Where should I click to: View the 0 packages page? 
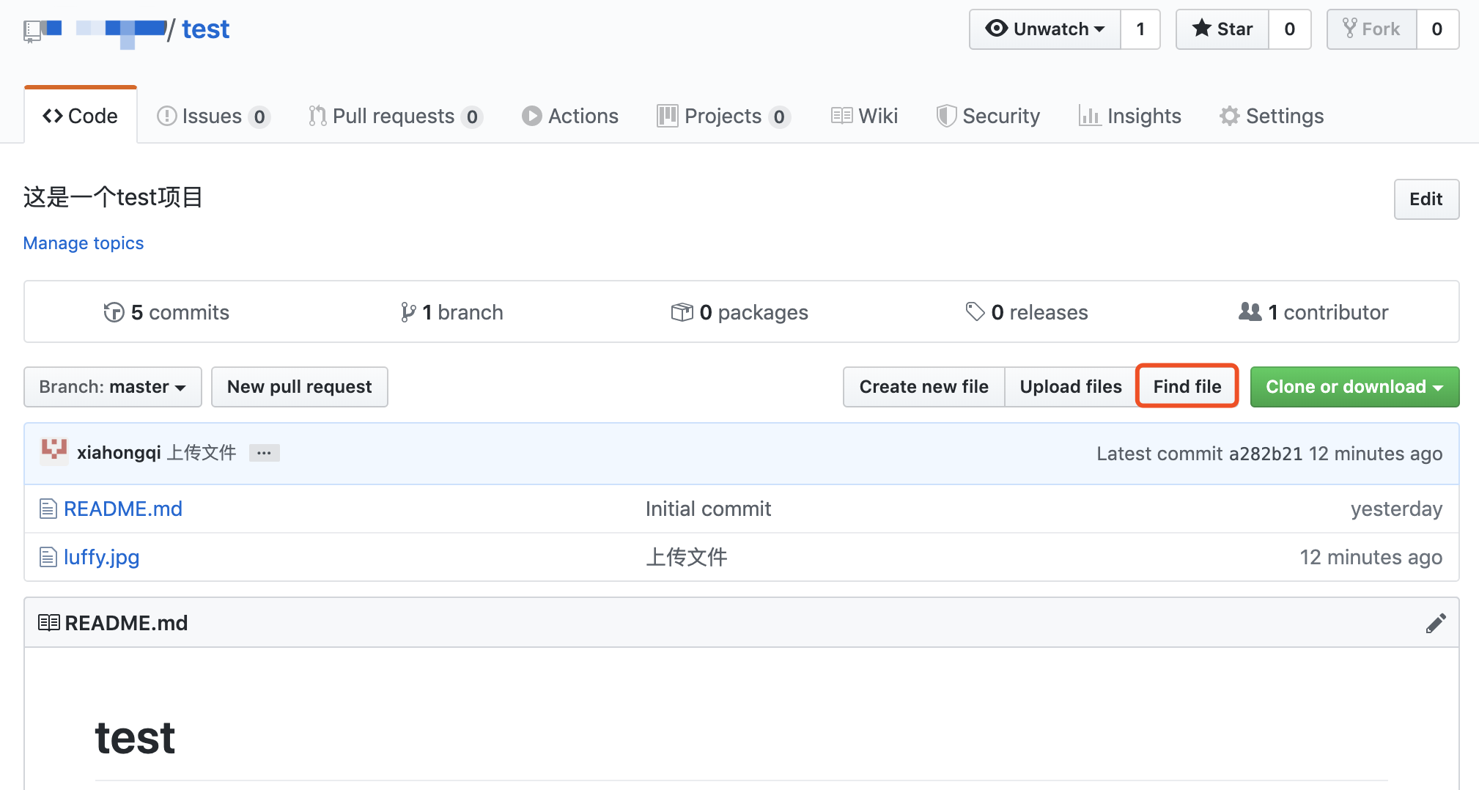pos(739,312)
